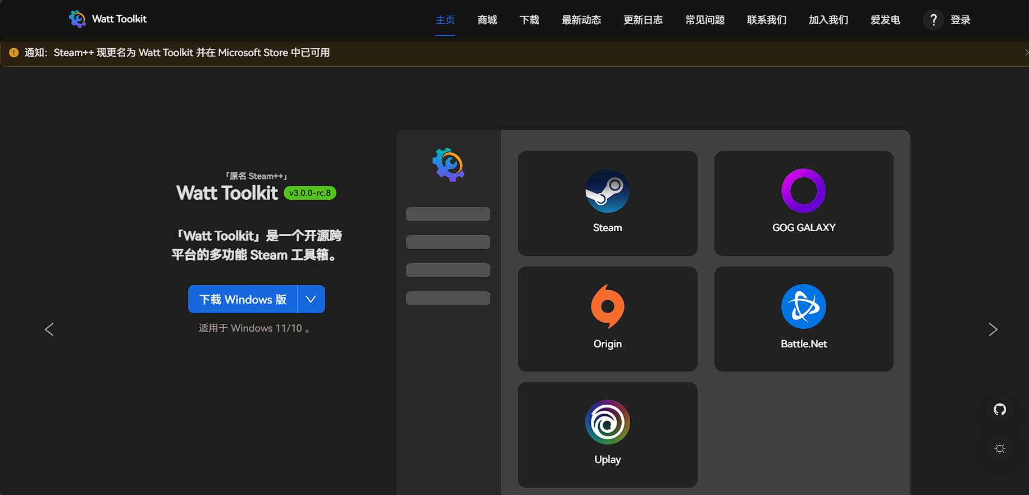Select the Uplay label text

pos(607,460)
